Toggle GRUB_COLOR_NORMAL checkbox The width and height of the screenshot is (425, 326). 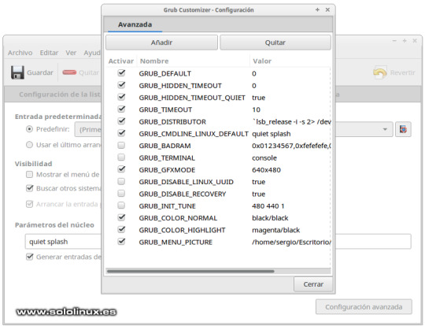point(121,217)
